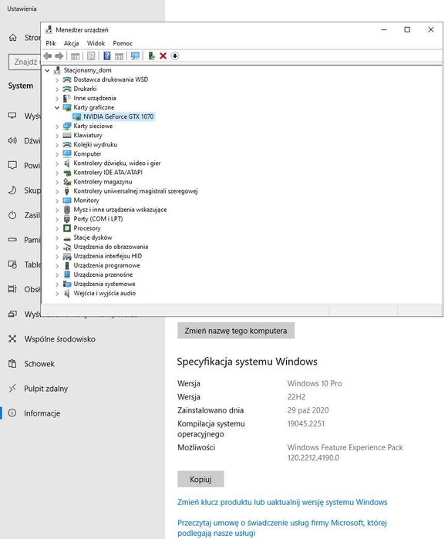The image size is (448, 539).
Task: Collapse the Karty graficzne node
Action: click(x=57, y=108)
